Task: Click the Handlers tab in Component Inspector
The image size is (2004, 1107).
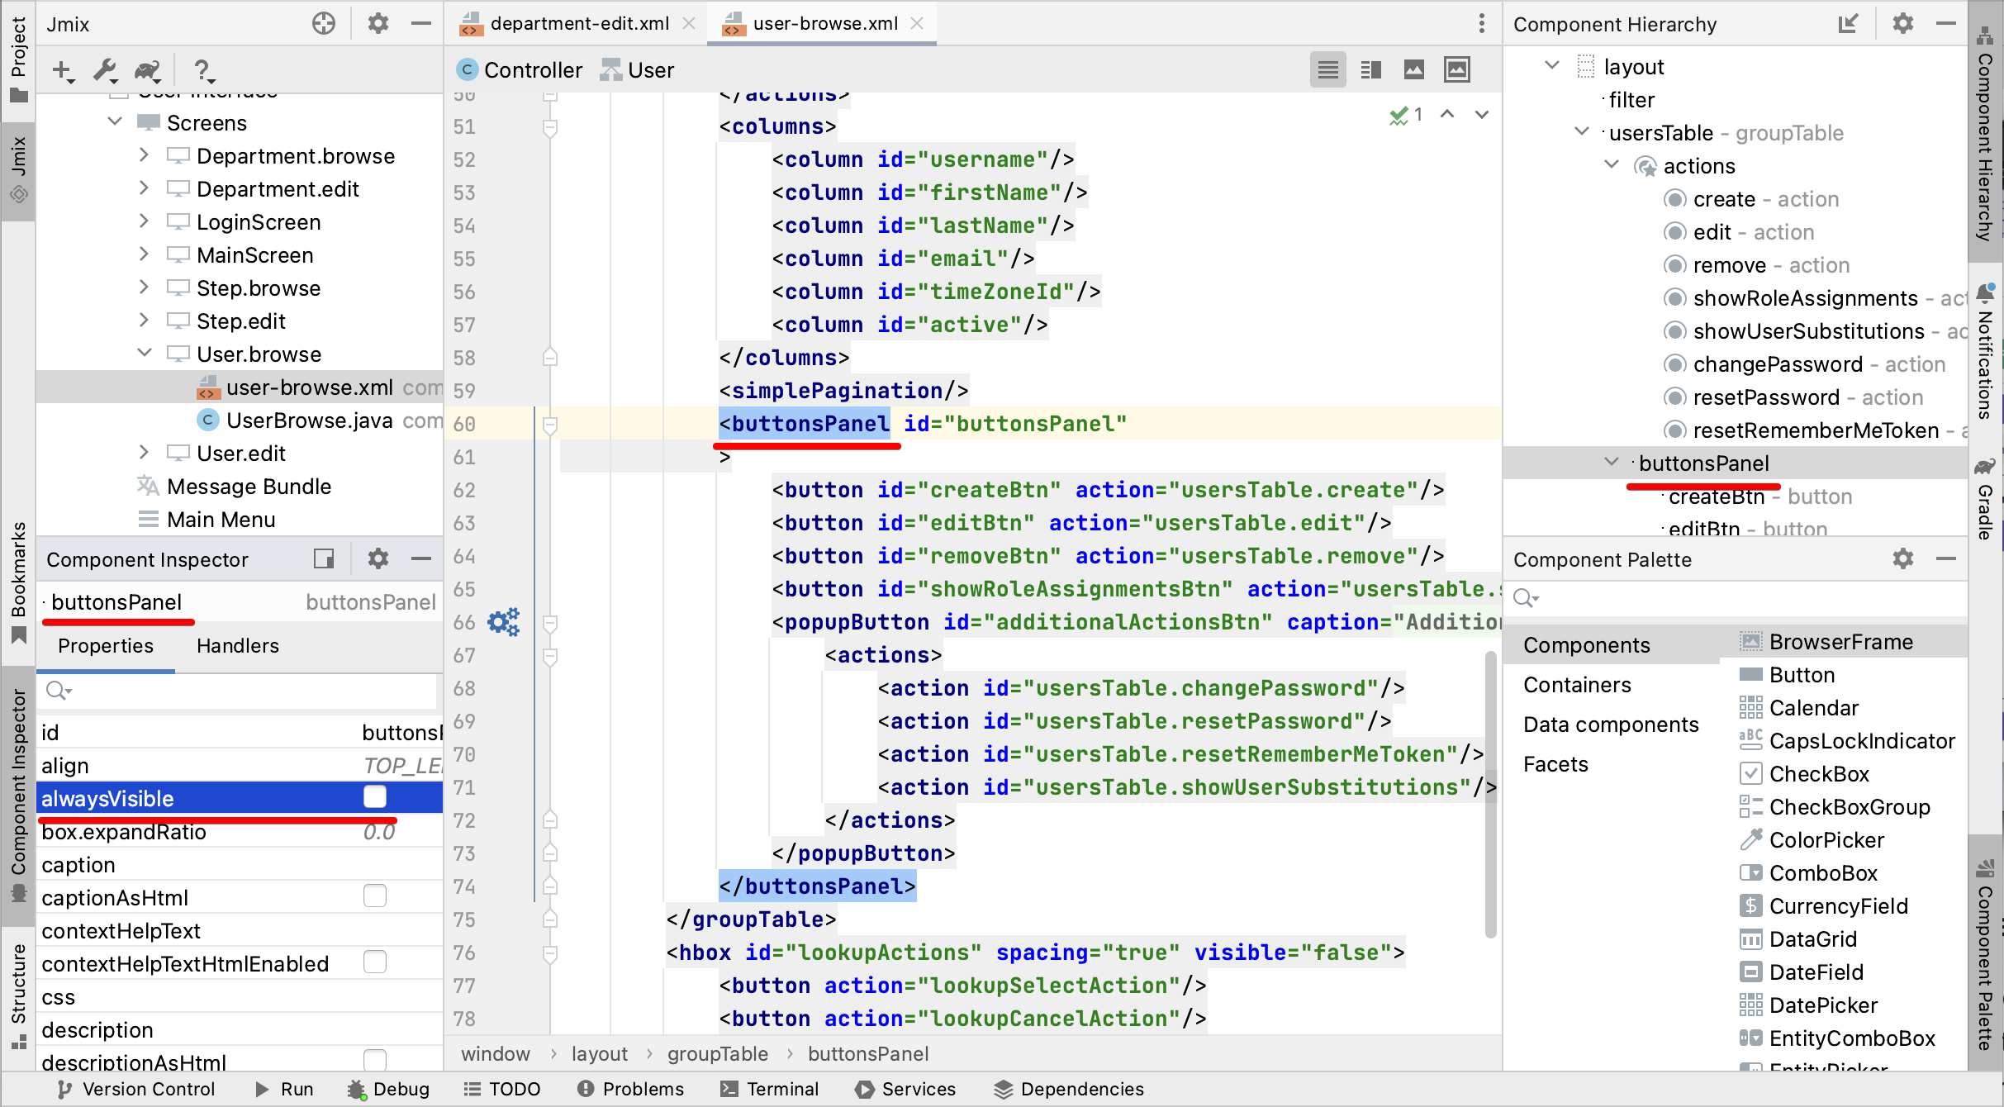Action: [236, 646]
